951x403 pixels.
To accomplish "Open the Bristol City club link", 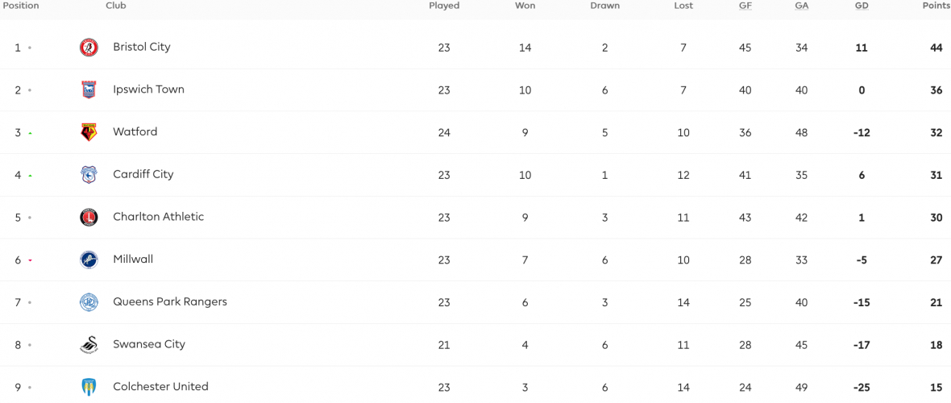I will coord(142,47).
